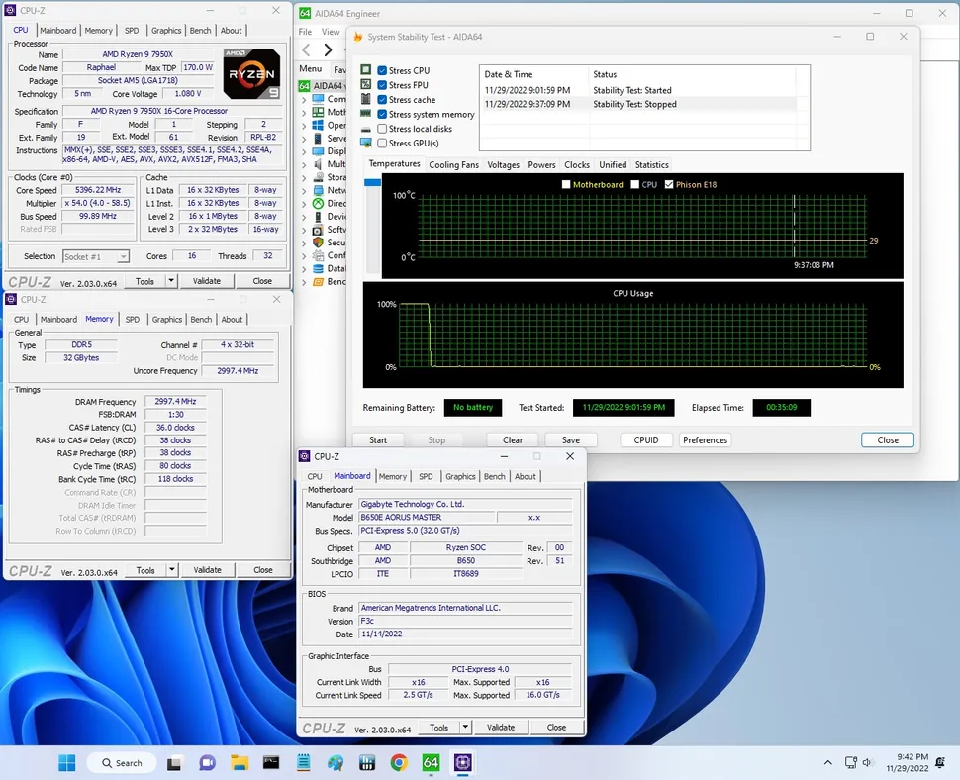Launch AIDA64 from the taskbar

pyautogui.click(x=430, y=762)
